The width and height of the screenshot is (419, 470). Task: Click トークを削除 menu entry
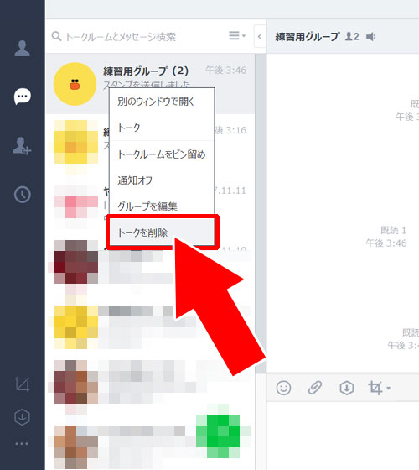pyautogui.click(x=162, y=232)
